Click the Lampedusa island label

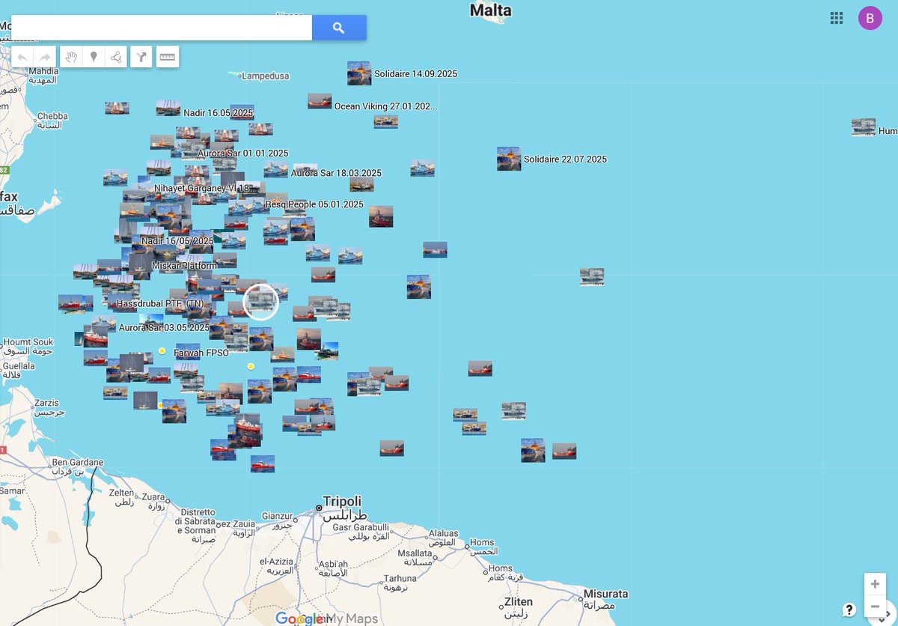[x=266, y=76]
